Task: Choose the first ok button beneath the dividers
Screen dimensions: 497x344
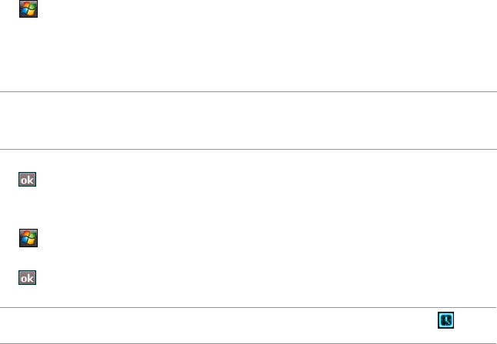Action: pos(27,180)
